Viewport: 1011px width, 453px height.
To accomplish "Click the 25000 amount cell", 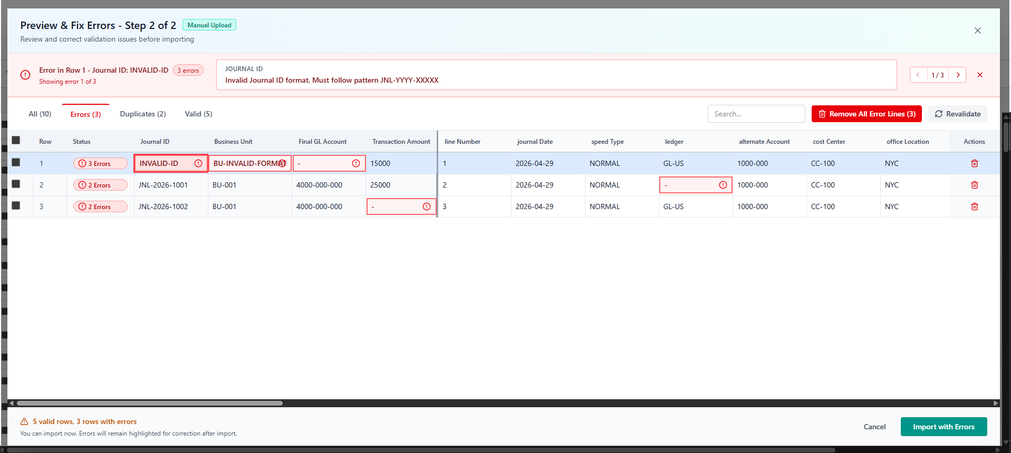I will tap(401, 185).
